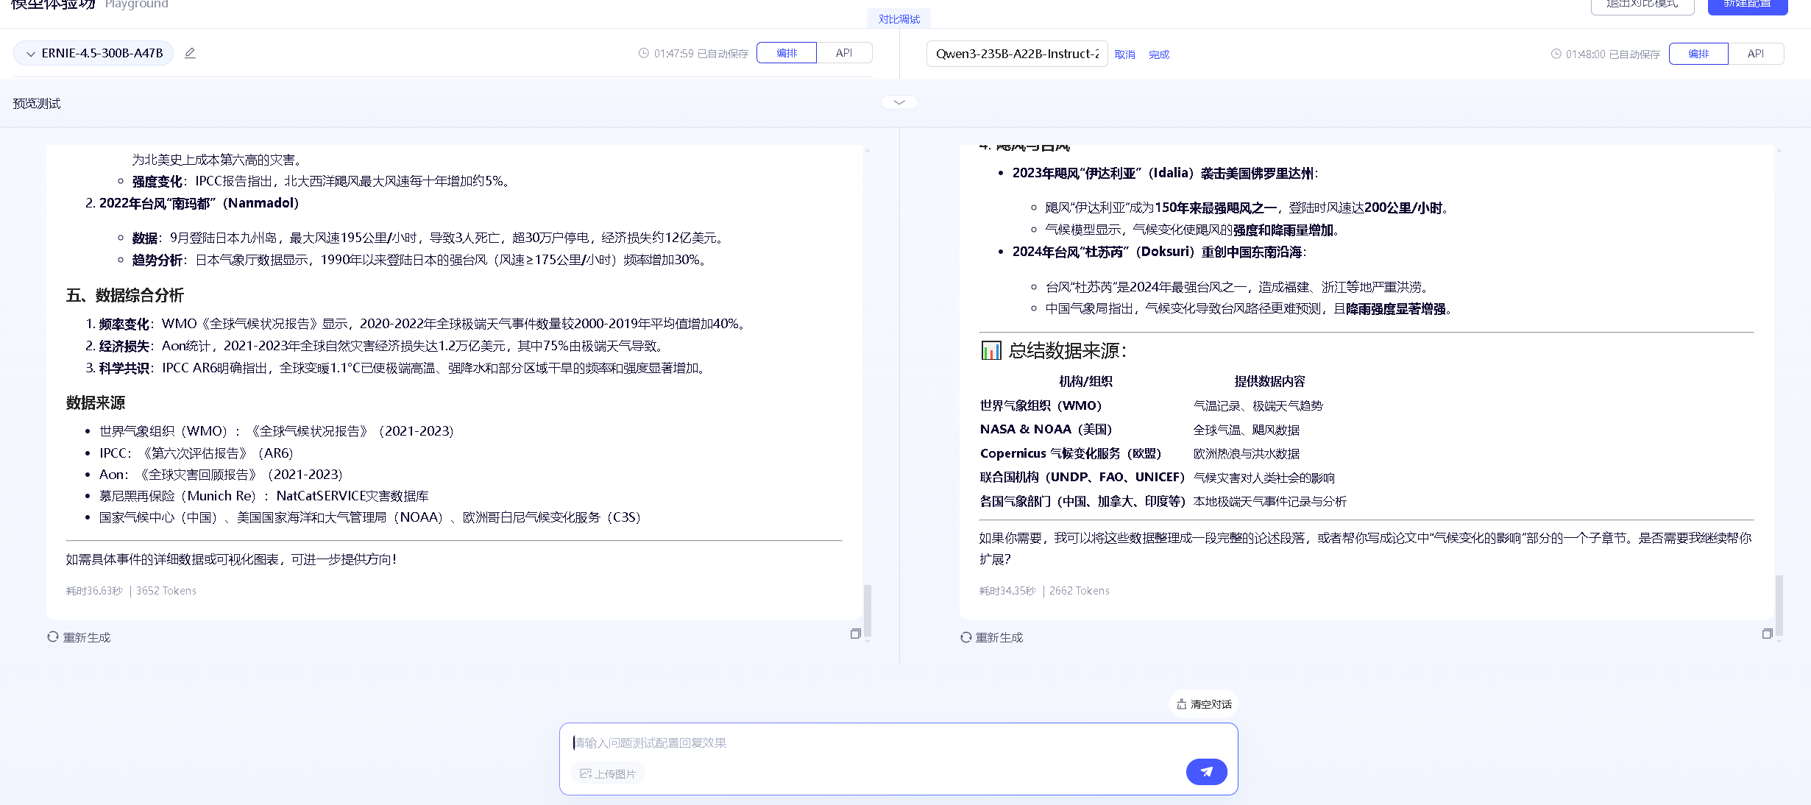Click the 01:48:00 已自动保存 status text
1811x805 pixels.
[x=1612, y=54]
